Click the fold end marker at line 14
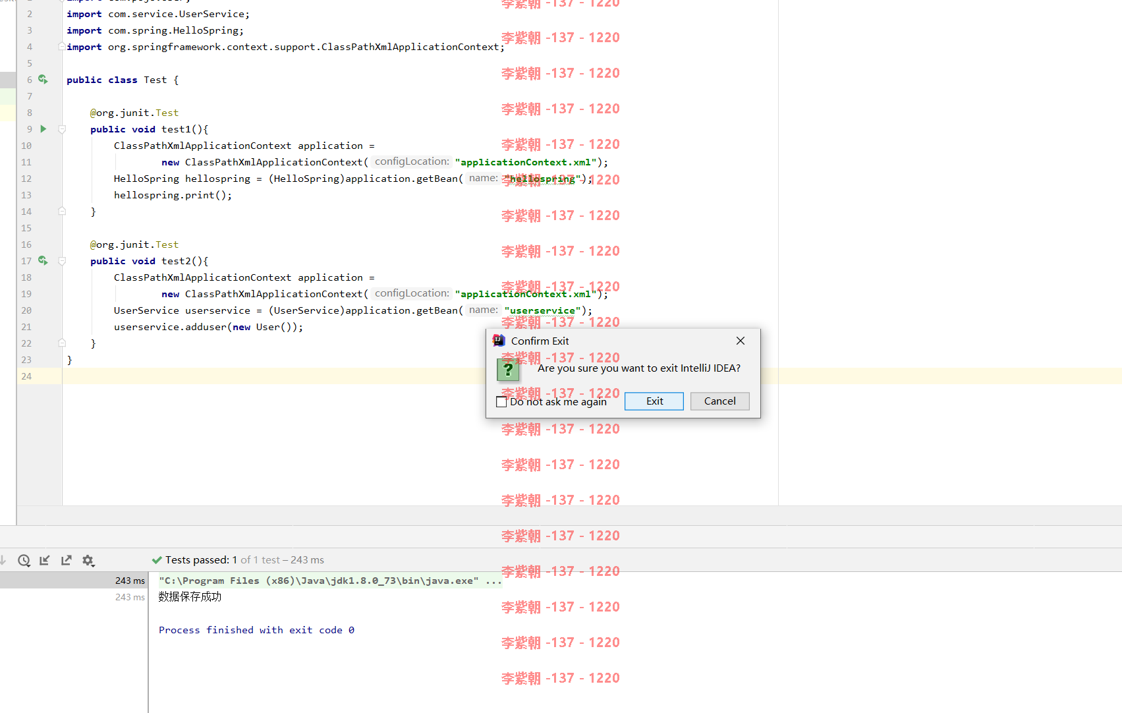The image size is (1122, 713). click(x=62, y=212)
